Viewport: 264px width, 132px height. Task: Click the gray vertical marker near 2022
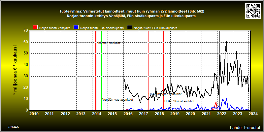(219, 71)
